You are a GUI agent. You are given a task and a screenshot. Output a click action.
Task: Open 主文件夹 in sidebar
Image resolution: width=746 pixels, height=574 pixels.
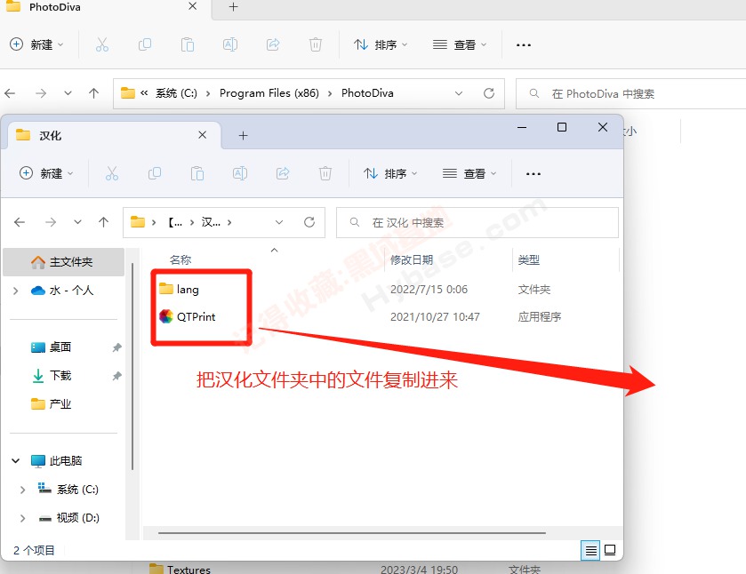coord(64,262)
